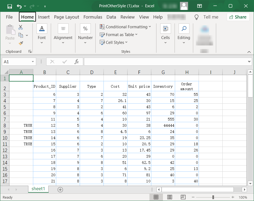This screenshot has height=201, width=254.
Task: Open Tell me lightbulb search
Action: (197, 17)
